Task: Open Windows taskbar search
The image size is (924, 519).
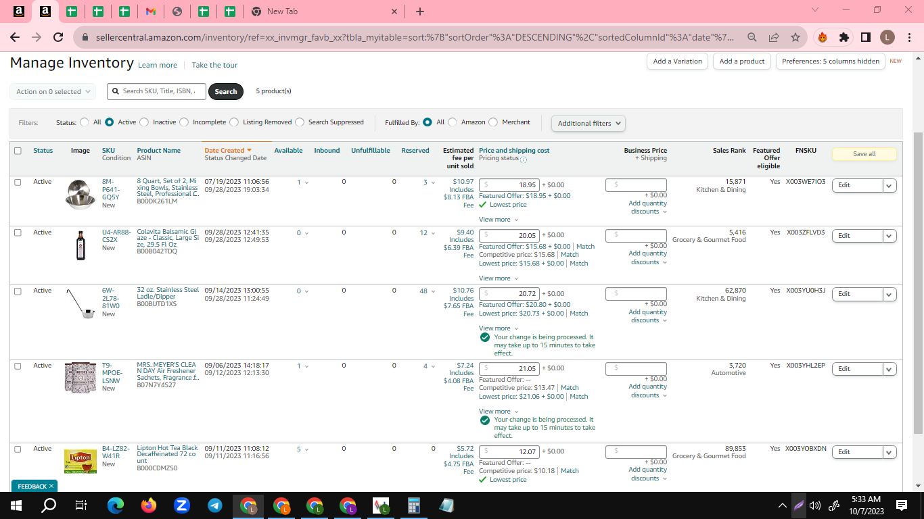Action: pyautogui.click(x=49, y=505)
